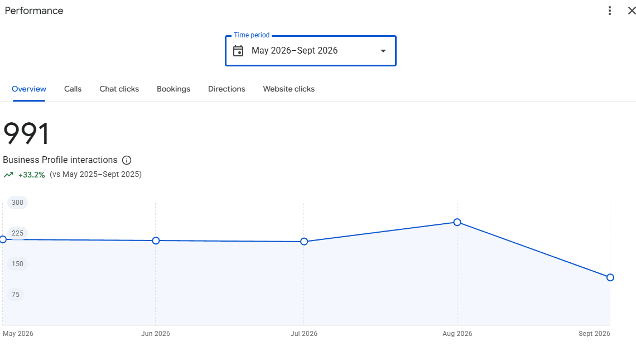Click the 300 y-axis label
The image size is (636, 346).
(x=17, y=203)
